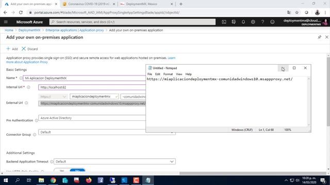Viewport: 330px width, 185px height.
Task: Expand the Backend Application Timeout dropdown
Action: pyautogui.click(x=114, y=161)
